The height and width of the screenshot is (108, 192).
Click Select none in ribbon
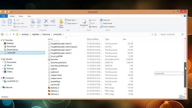coord(106,23)
